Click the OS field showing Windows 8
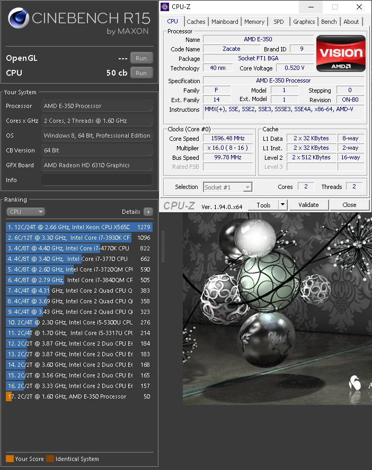The image size is (372, 470). 97,135
